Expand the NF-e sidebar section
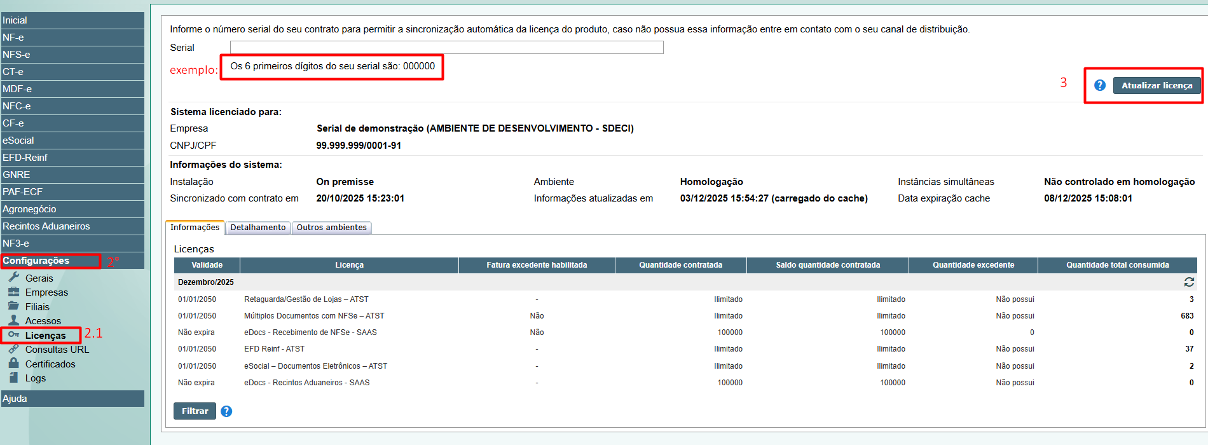1208x445 pixels. 13,38
